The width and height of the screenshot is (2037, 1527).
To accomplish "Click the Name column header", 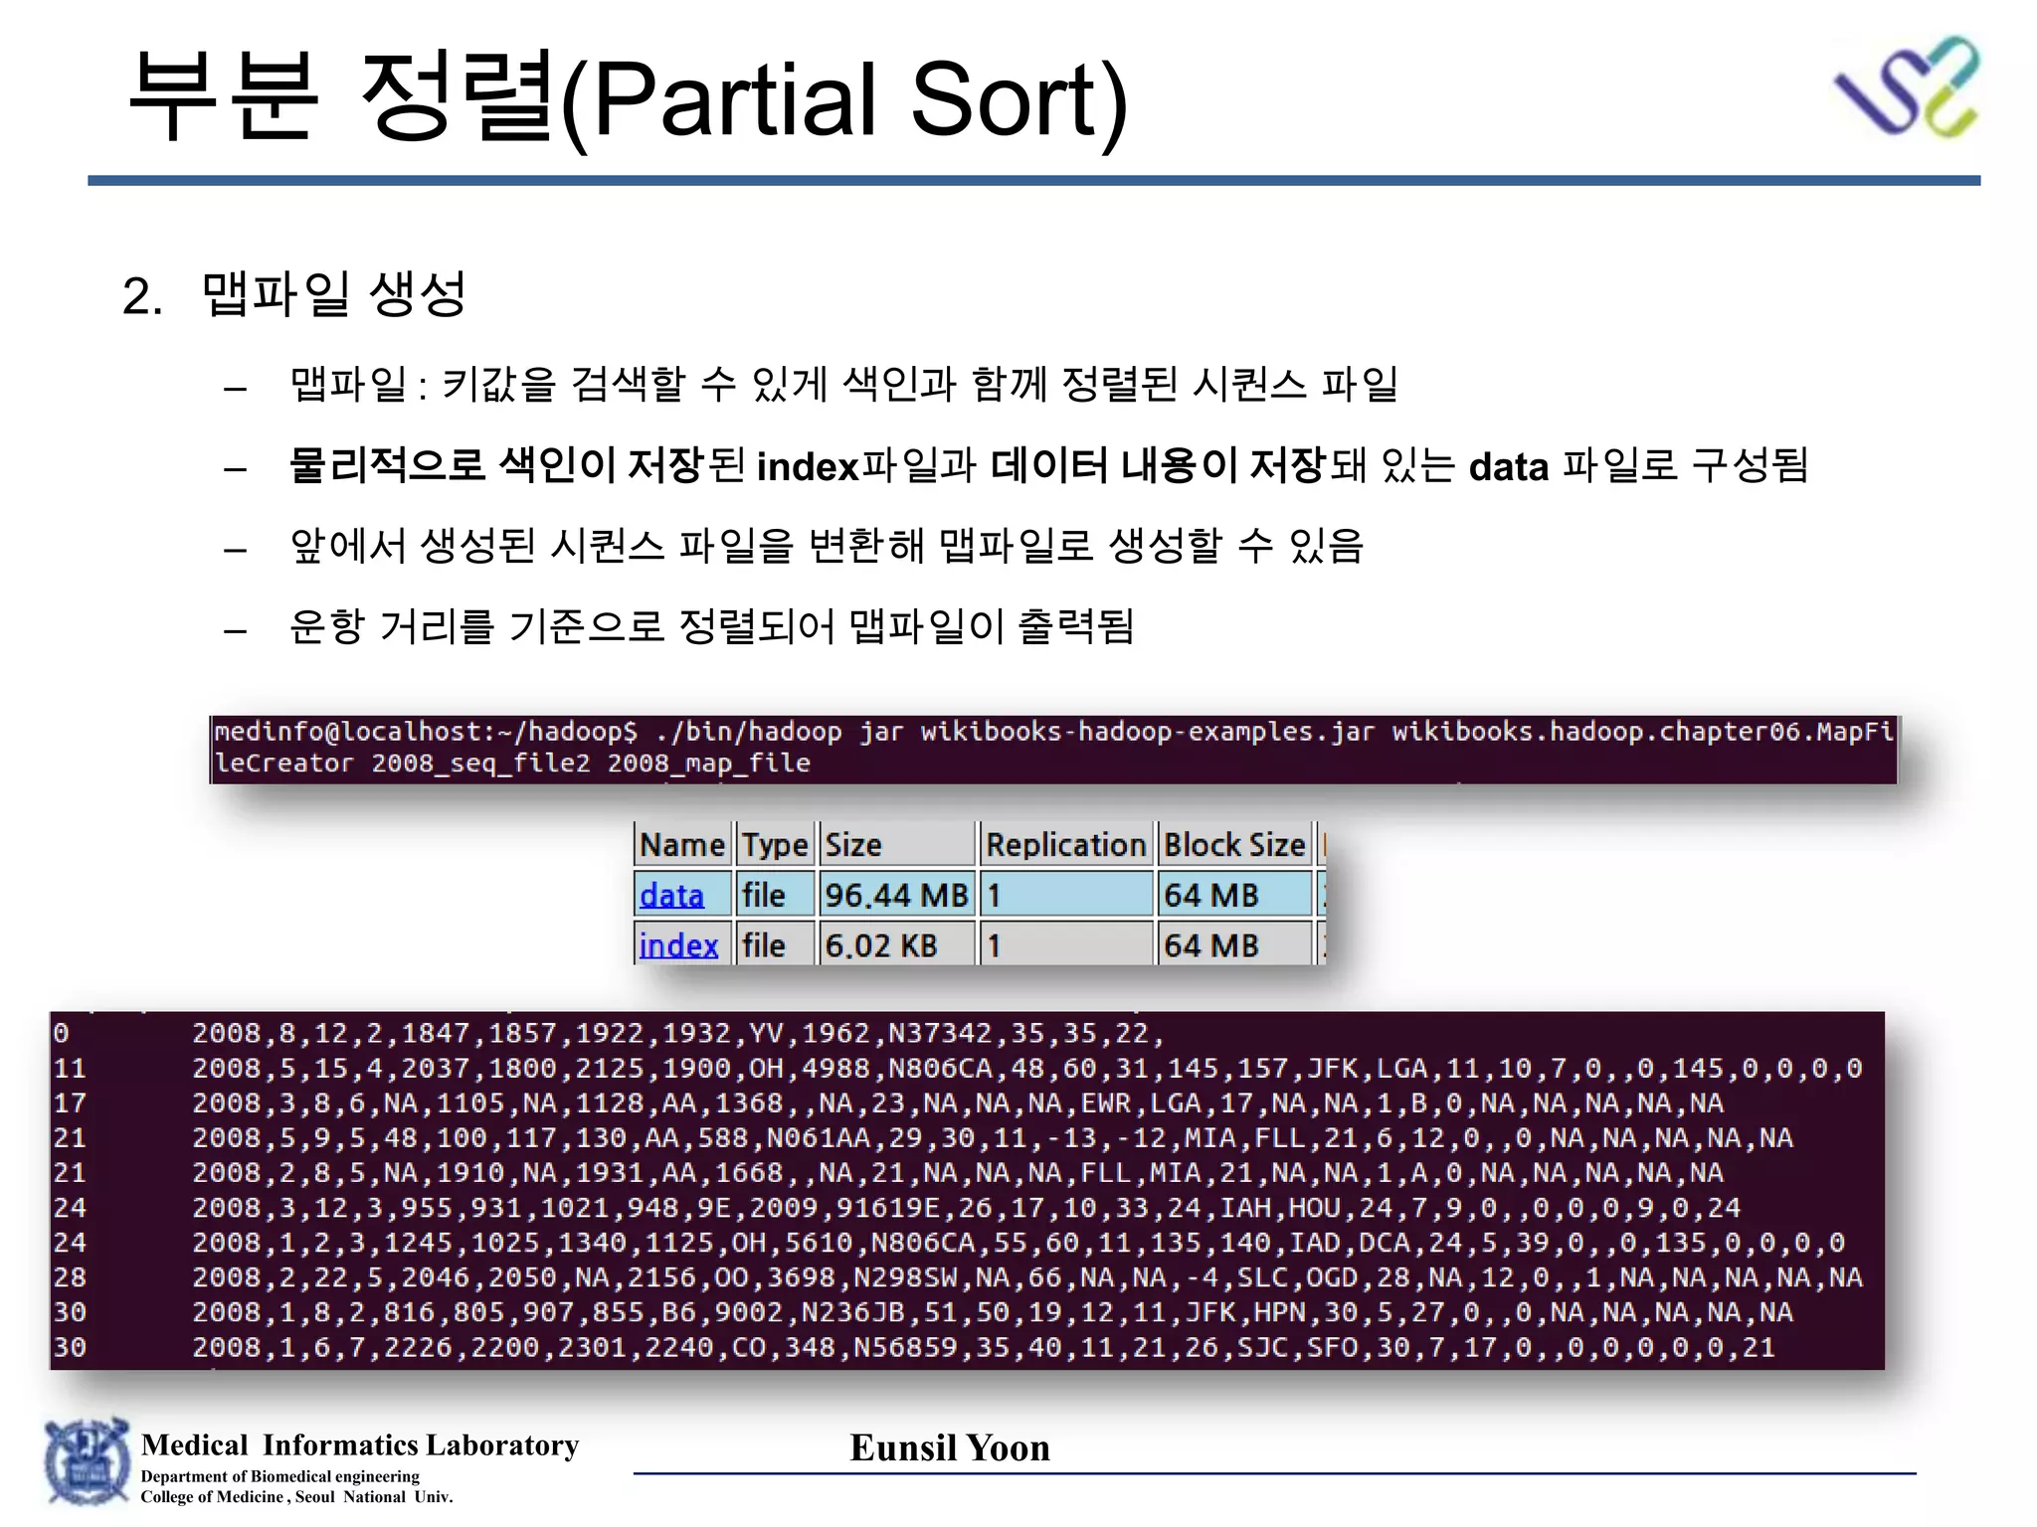I will tap(682, 844).
